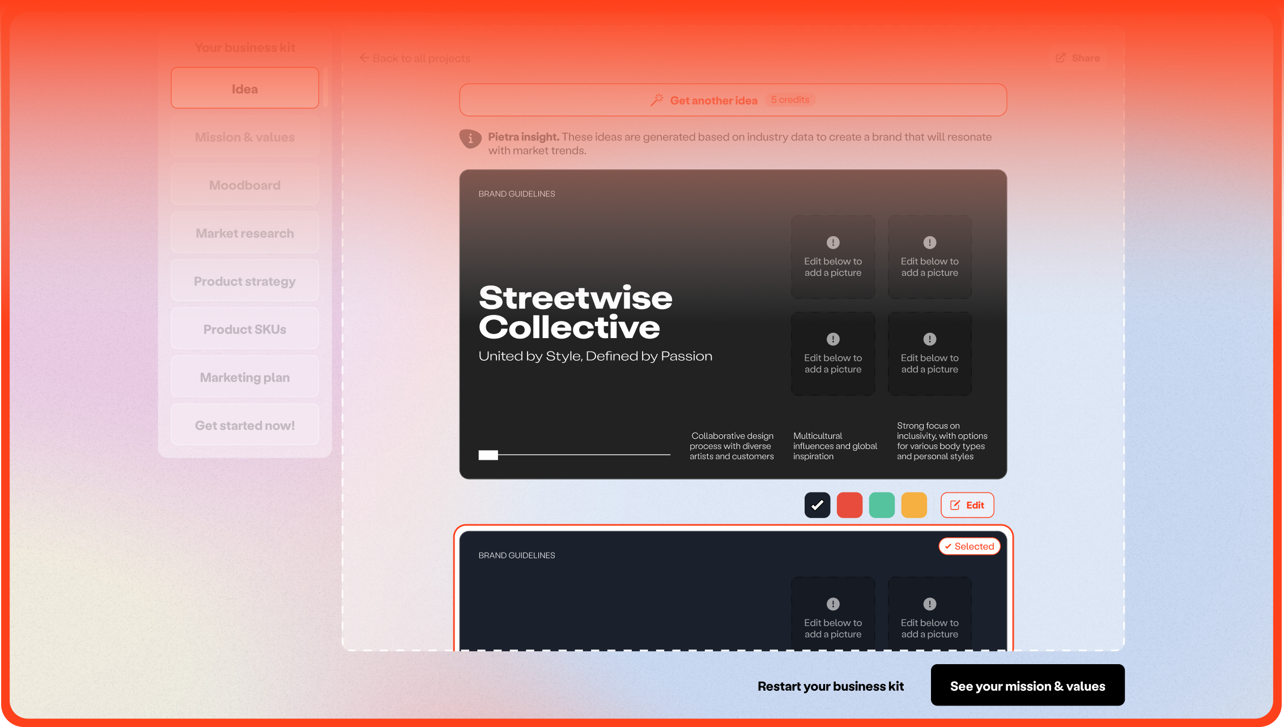
Task: Pick the green color swatch
Action: click(x=882, y=505)
